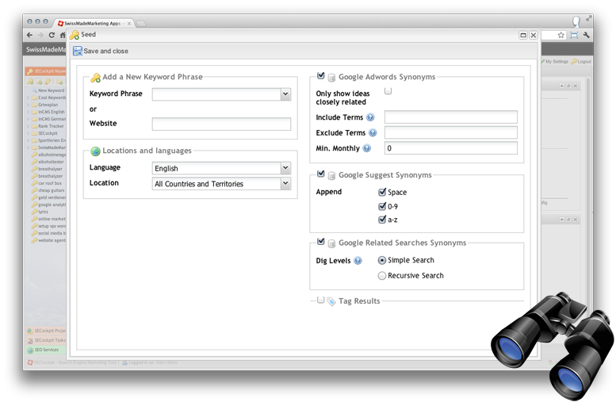616x402 pixels.
Task: Click the browser forward arrow
Action: click(x=40, y=35)
